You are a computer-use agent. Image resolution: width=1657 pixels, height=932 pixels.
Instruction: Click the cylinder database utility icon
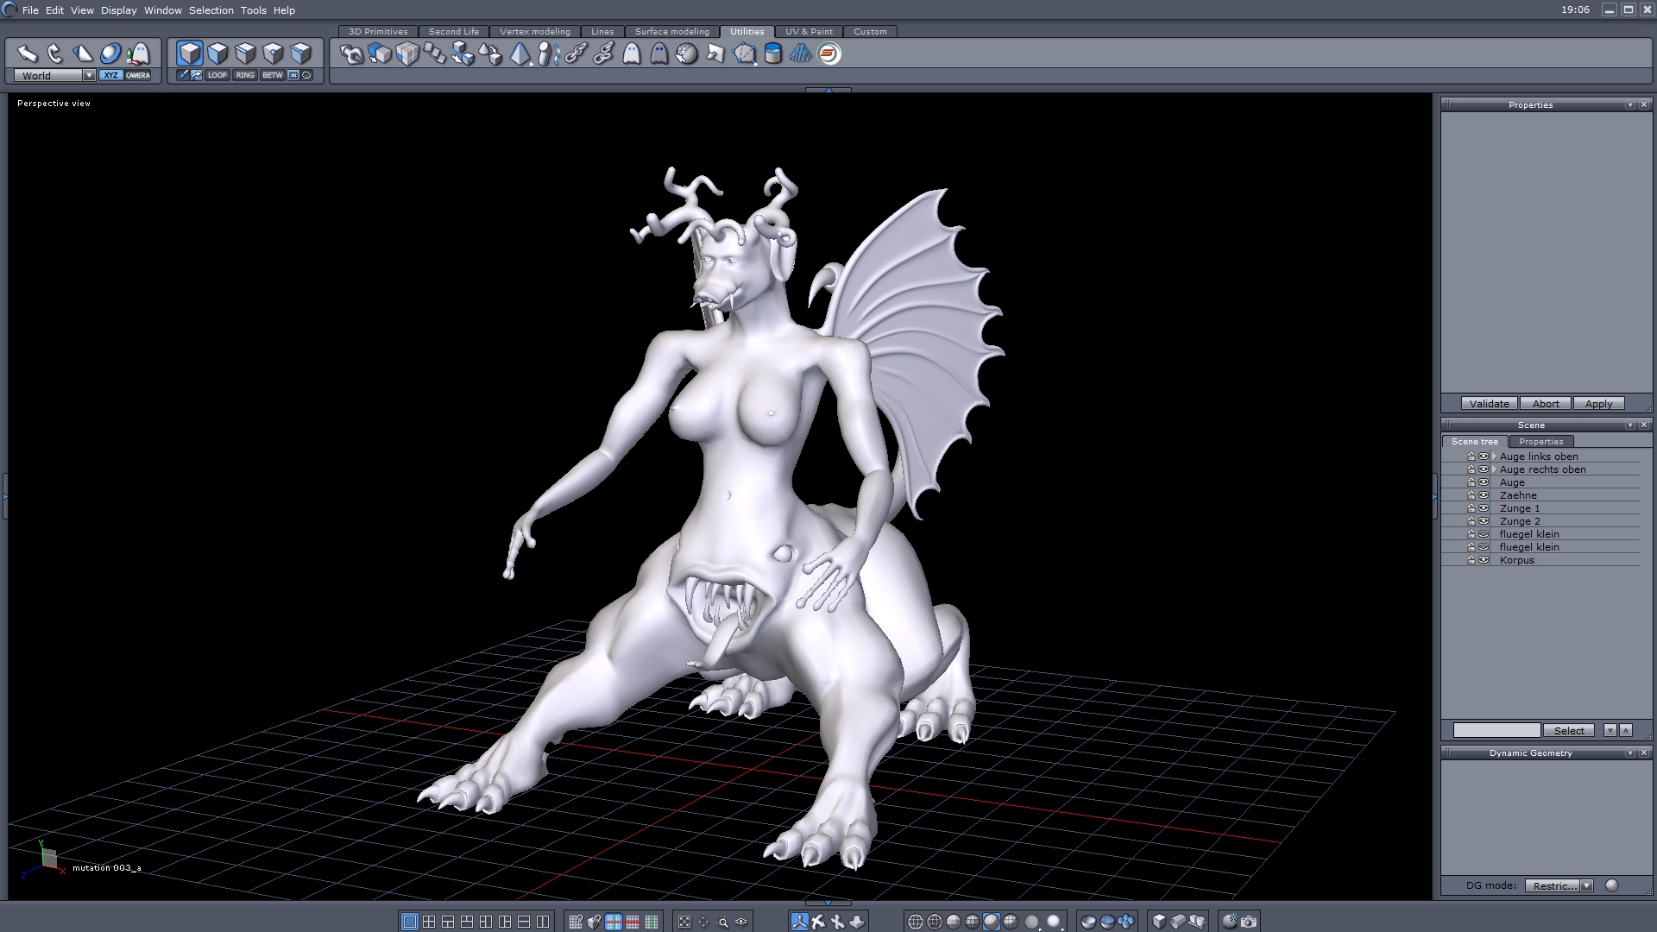(773, 54)
